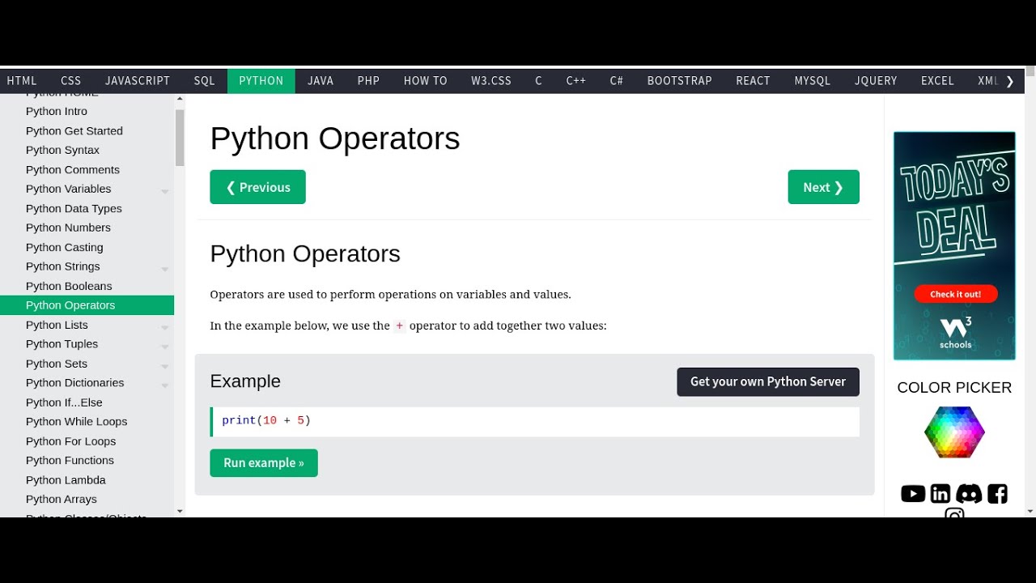The width and height of the screenshot is (1036, 583).
Task: Select the PYTHON tab
Action: pyautogui.click(x=261, y=81)
